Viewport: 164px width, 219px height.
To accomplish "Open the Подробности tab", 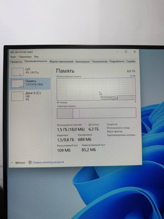I will tap(117, 61).
